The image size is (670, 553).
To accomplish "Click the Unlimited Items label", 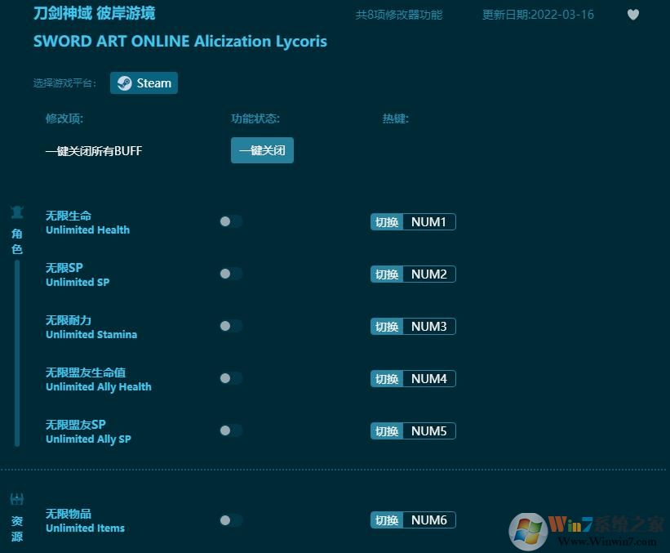I will [86, 528].
